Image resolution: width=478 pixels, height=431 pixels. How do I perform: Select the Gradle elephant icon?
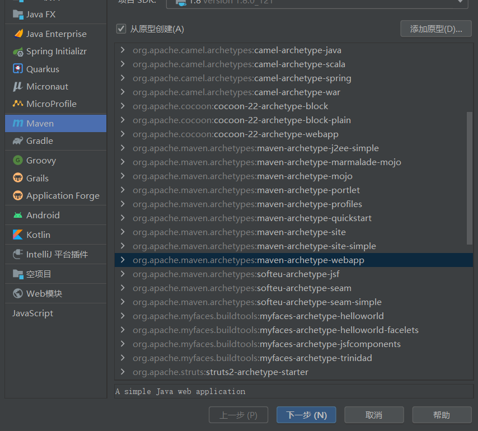click(x=18, y=141)
